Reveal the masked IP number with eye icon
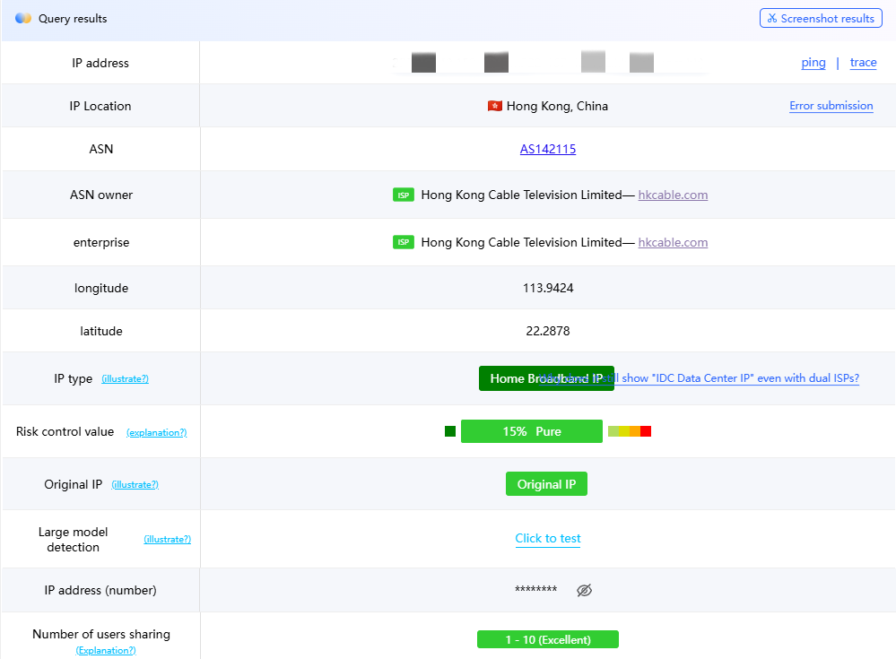The height and width of the screenshot is (659, 896). click(584, 590)
